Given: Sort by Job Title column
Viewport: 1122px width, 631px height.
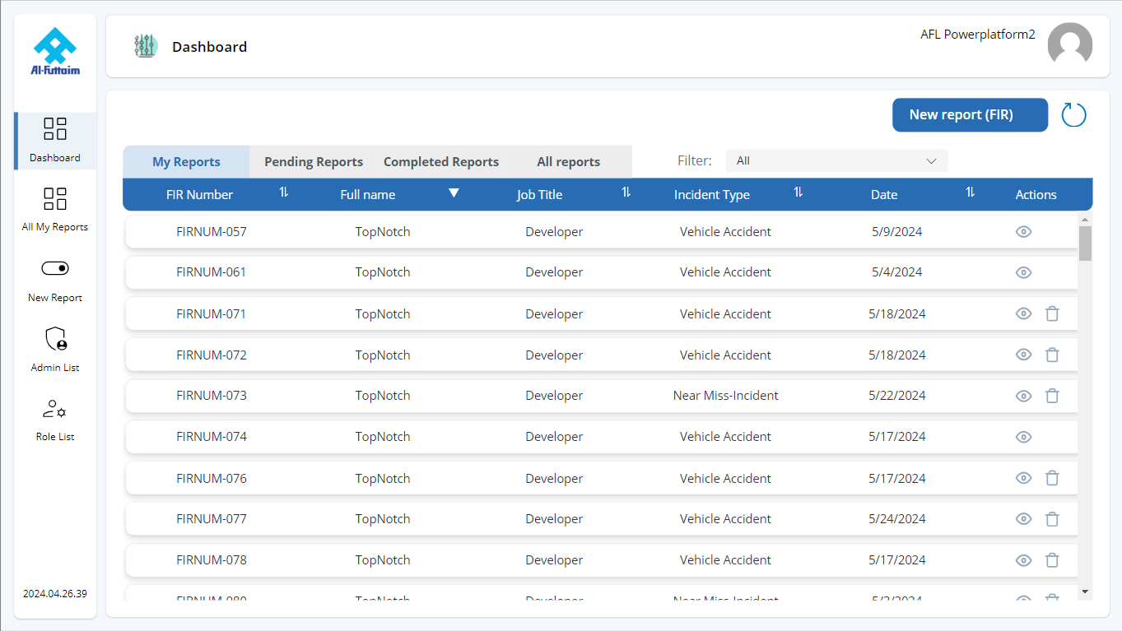Looking at the screenshot, I should coord(626,193).
